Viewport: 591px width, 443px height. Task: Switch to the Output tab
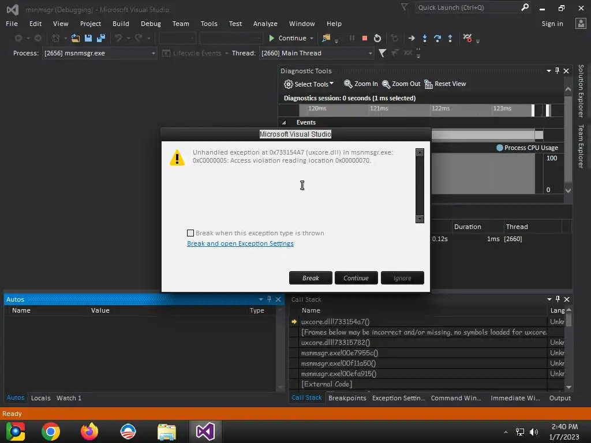point(560,398)
